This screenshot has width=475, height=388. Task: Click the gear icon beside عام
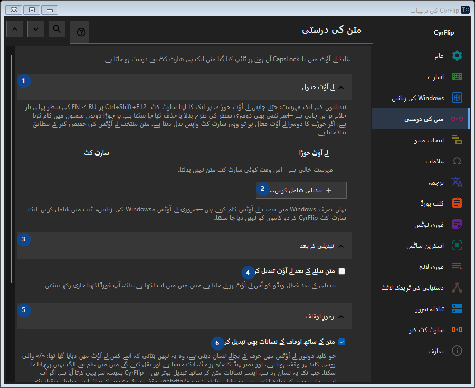click(457, 56)
